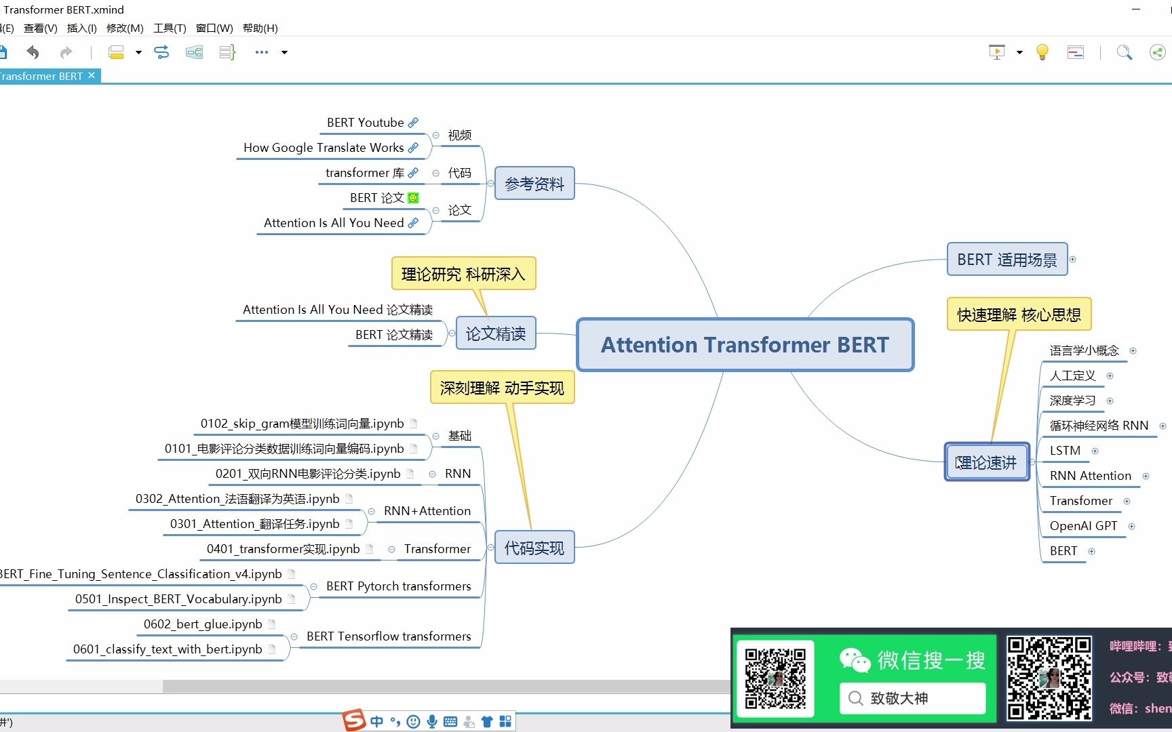1172x732 pixels.
Task: Open the search magnifier tool
Action: (x=1125, y=52)
